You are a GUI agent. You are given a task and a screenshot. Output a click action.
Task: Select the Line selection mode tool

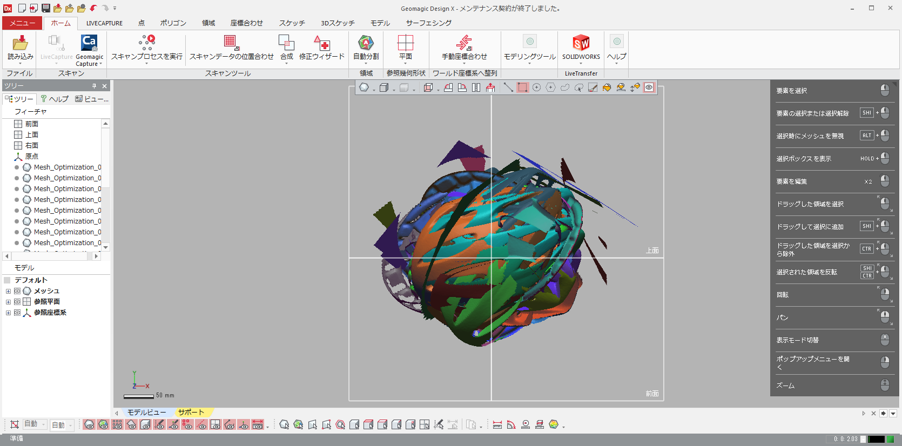coord(508,87)
